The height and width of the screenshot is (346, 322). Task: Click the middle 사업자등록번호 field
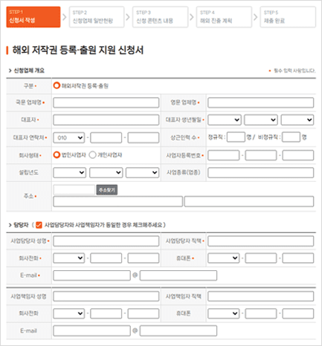(261, 155)
